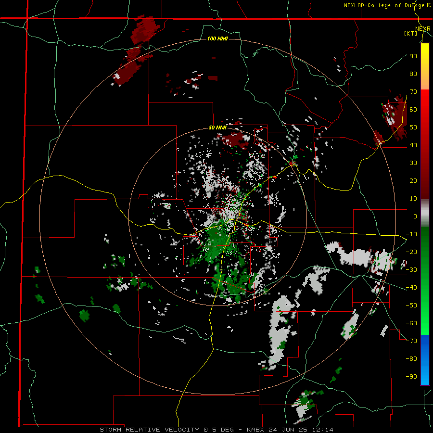Click the 100 NMI range ring label

pos(217,38)
